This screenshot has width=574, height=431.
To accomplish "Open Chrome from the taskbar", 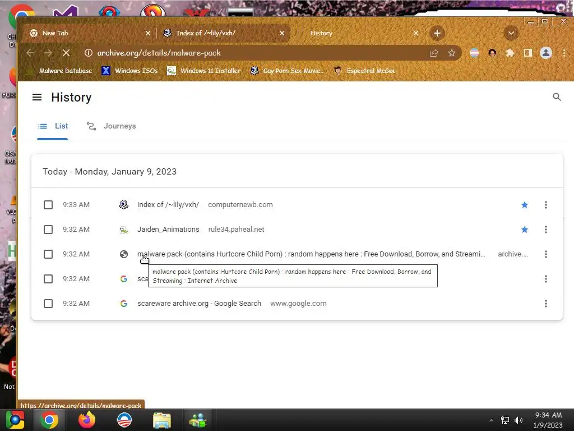I will [49, 420].
